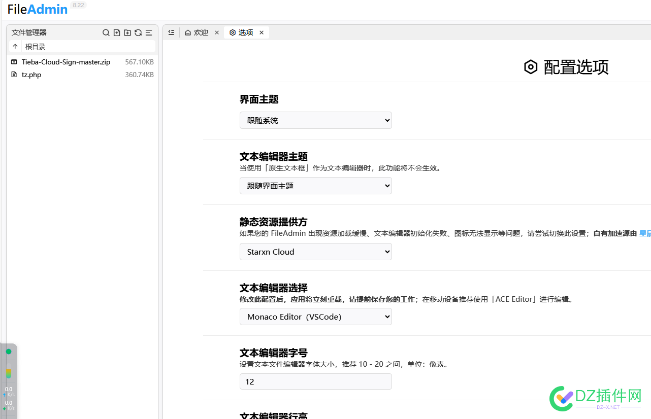Open the Monaco Editor selection dropdown
The width and height of the screenshot is (651, 419).
[x=316, y=317]
